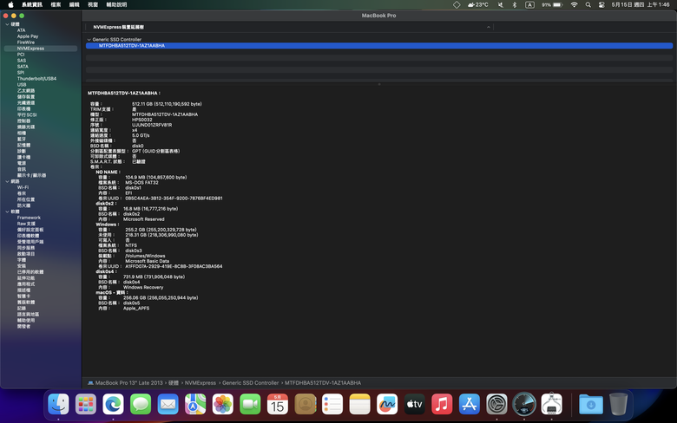This screenshot has height=423, width=677.
Task: Click NVMExpress in the bottom path bar
Action: click(200, 383)
